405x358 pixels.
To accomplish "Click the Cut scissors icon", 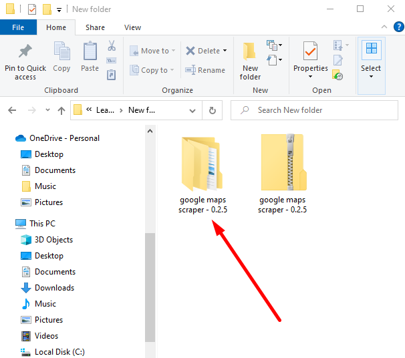I will pos(112,45).
